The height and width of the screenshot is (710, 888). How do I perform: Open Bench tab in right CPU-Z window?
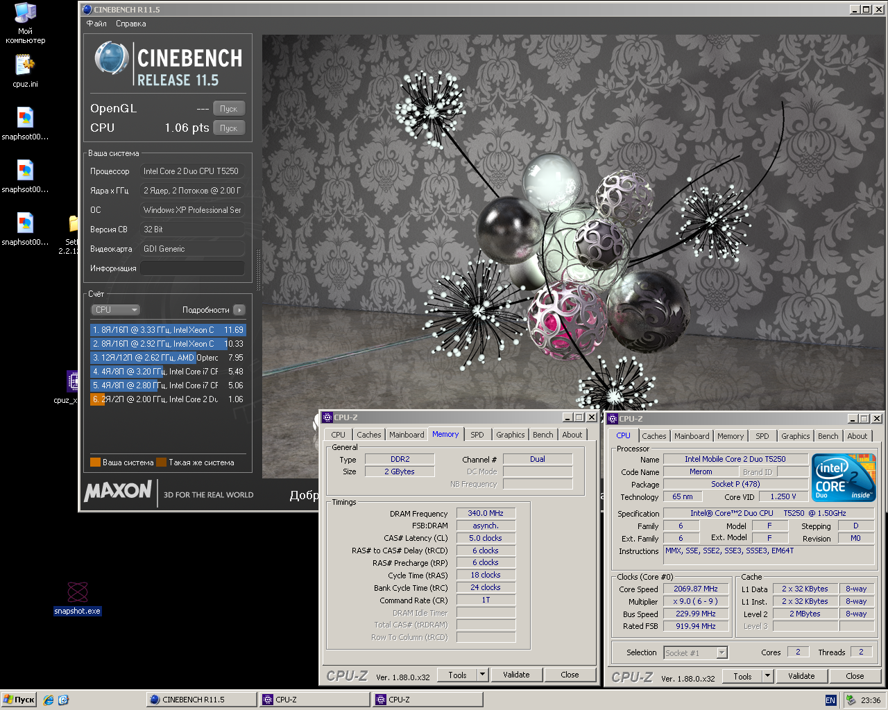point(828,436)
